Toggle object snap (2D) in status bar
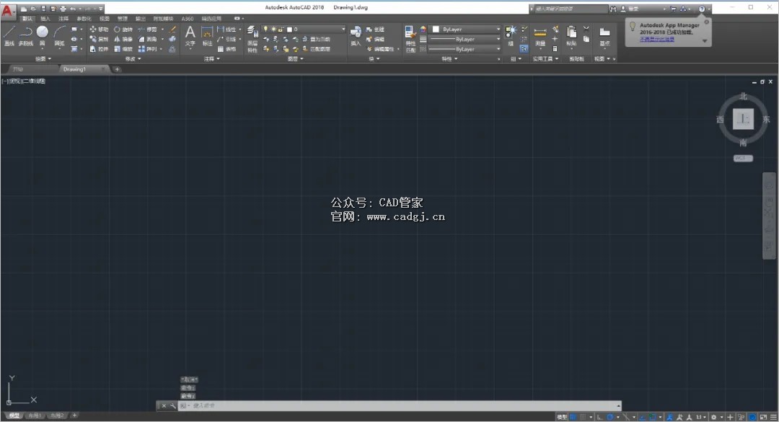Image resolution: width=779 pixels, height=422 pixels. coord(653,417)
